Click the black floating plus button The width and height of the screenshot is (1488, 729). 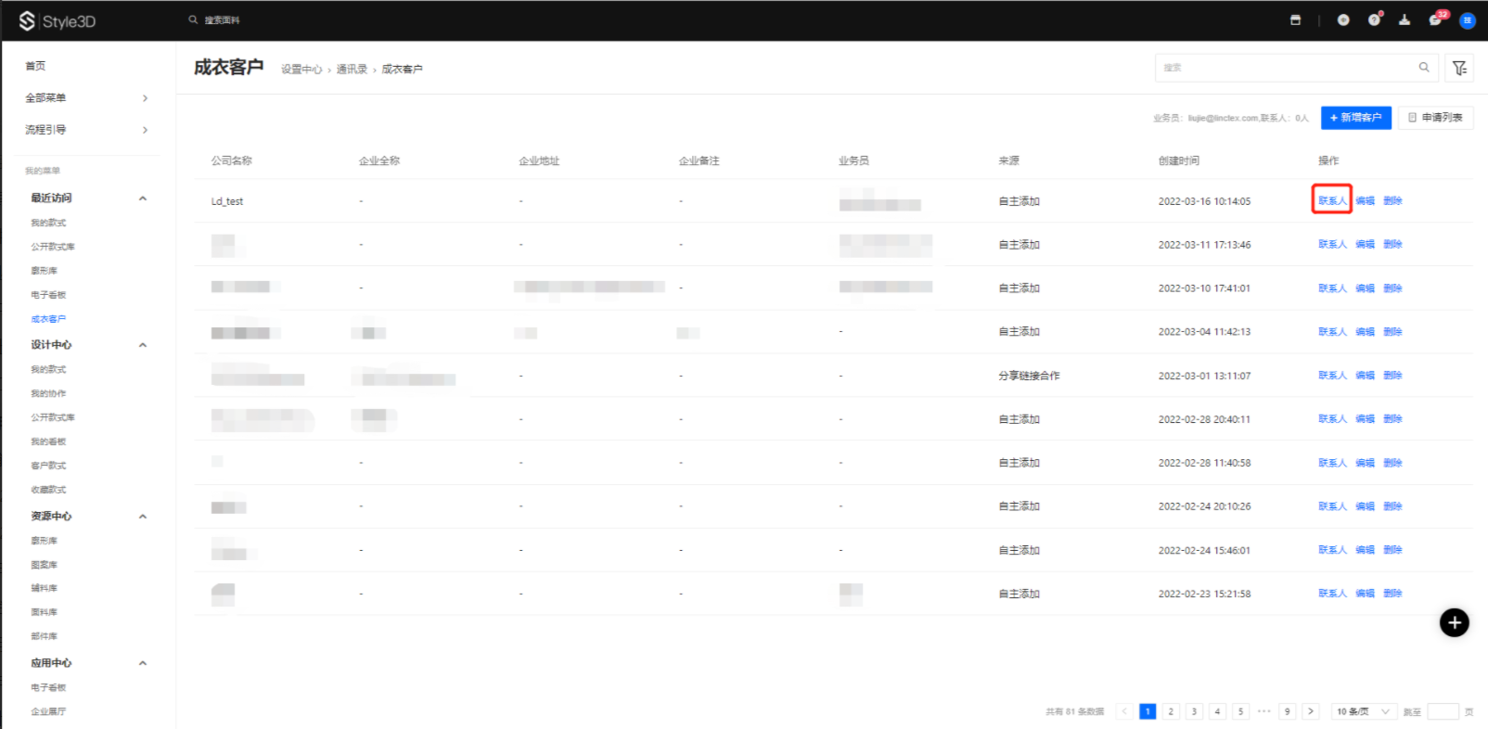click(x=1454, y=622)
